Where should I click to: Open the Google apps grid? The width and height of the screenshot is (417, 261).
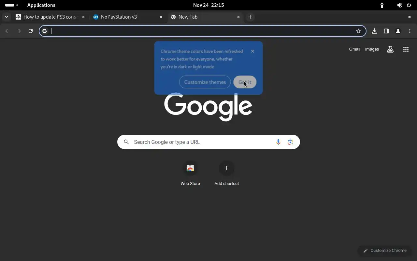click(x=406, y=49)
